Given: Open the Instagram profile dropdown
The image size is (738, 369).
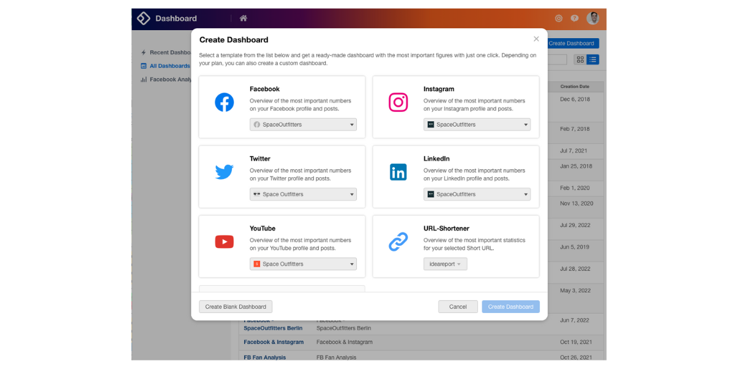Looking at the screenshot, I should click(477, 124).
